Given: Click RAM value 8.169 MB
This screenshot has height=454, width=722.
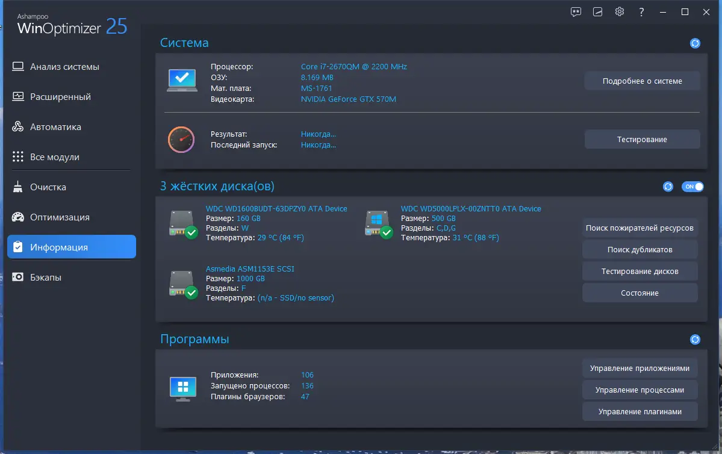Looking at the screenshot, I should (x=317, y=77).
